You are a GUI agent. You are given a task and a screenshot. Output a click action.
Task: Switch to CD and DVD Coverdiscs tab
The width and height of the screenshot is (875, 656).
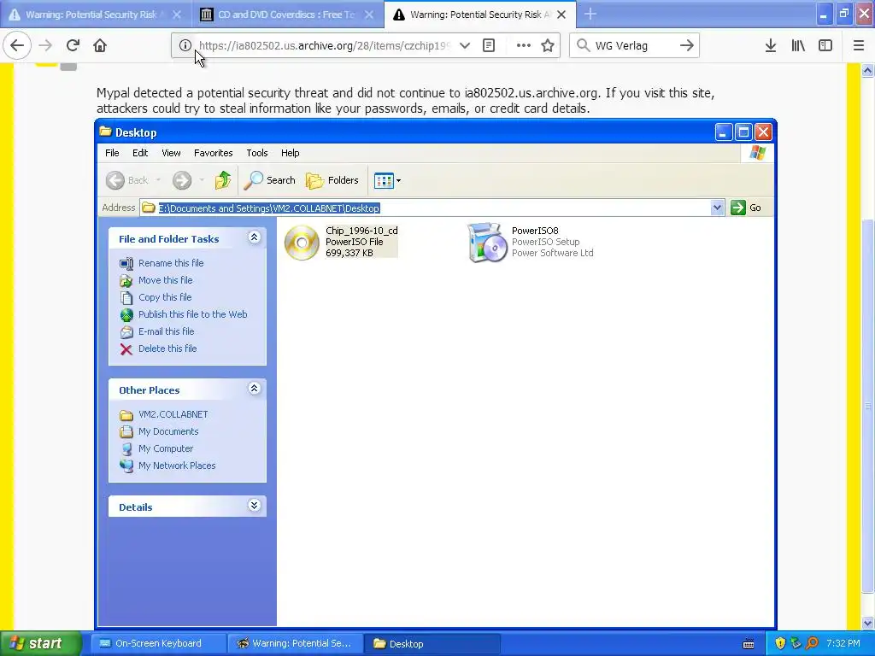[x=287, y=15]
